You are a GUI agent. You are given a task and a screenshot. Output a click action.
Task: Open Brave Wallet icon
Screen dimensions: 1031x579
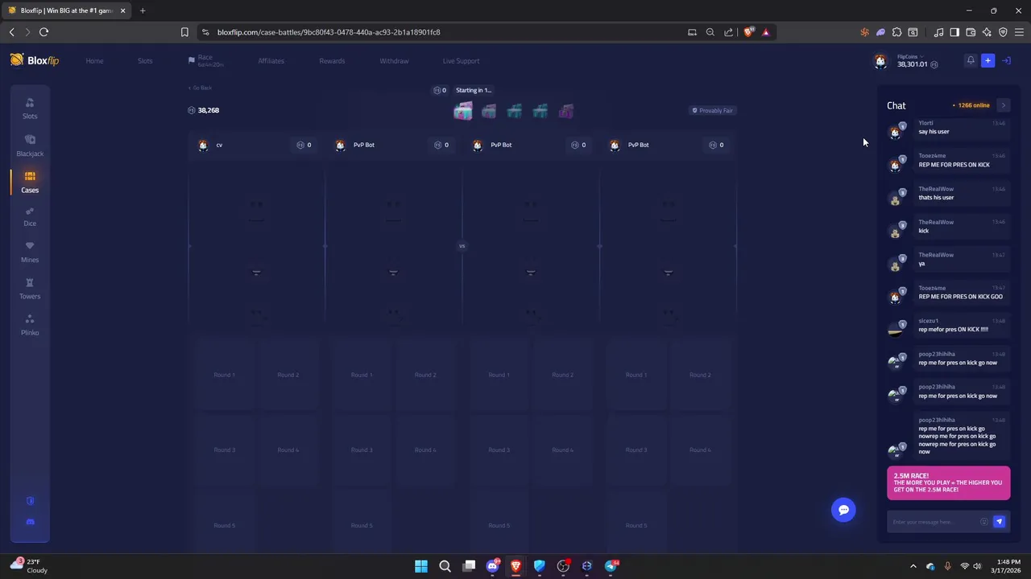(971, 32)
